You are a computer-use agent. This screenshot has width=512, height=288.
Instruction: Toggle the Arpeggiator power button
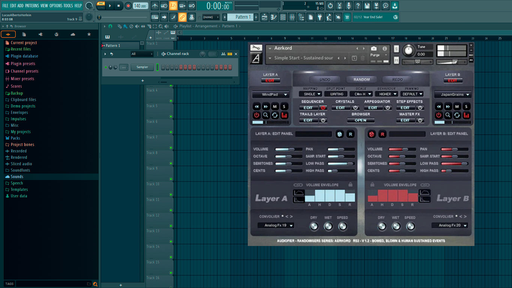(x=388, y=108)
